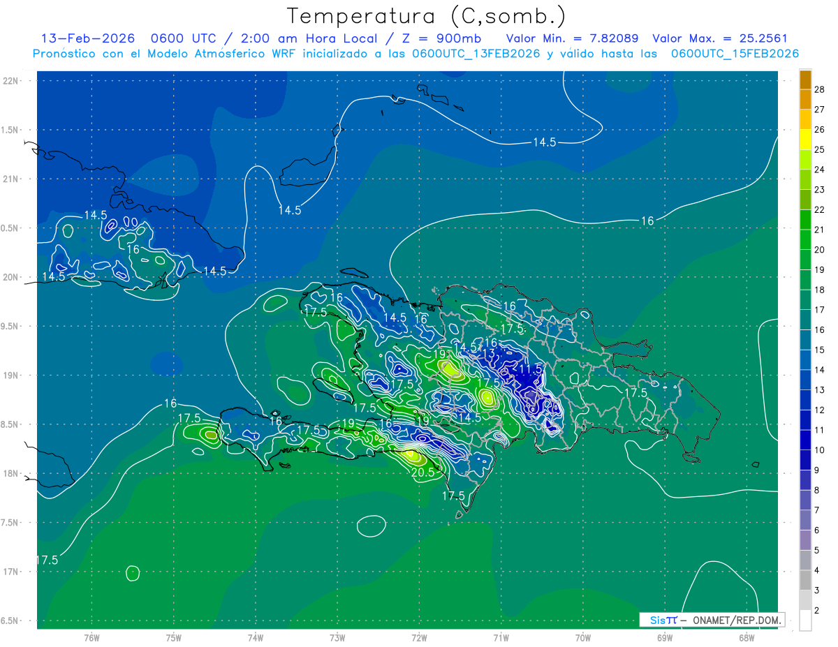Click the '69W' longitude axis label
The height and width of the screenshot is (647, 838).
(665, 637)
